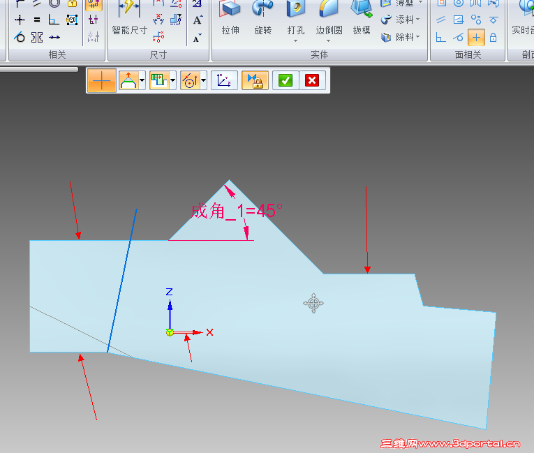This screenshot has height=453, width=534.
Task: Start the 拉伸 Extrude command
Action: pyautogui.click(x=230, y=19)
